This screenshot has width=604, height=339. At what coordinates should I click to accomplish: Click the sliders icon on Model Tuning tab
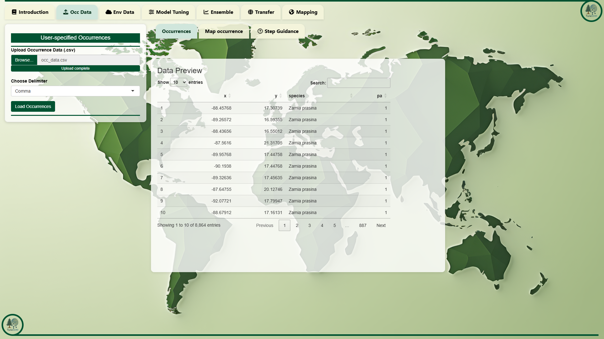[151, 12]
